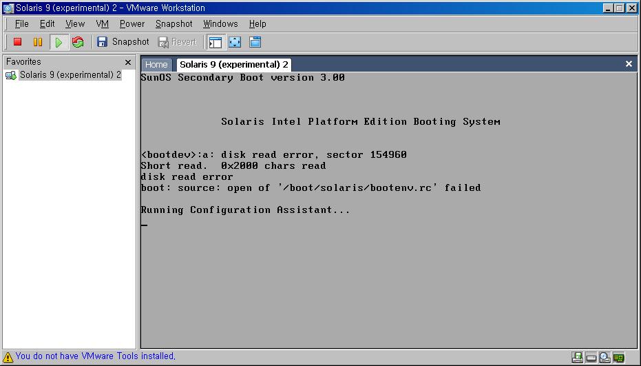Click the green Power On play icon
Image resolution: width=641 pixels, height=366 pixels.
pyautogui.click(x=59, y=42)
